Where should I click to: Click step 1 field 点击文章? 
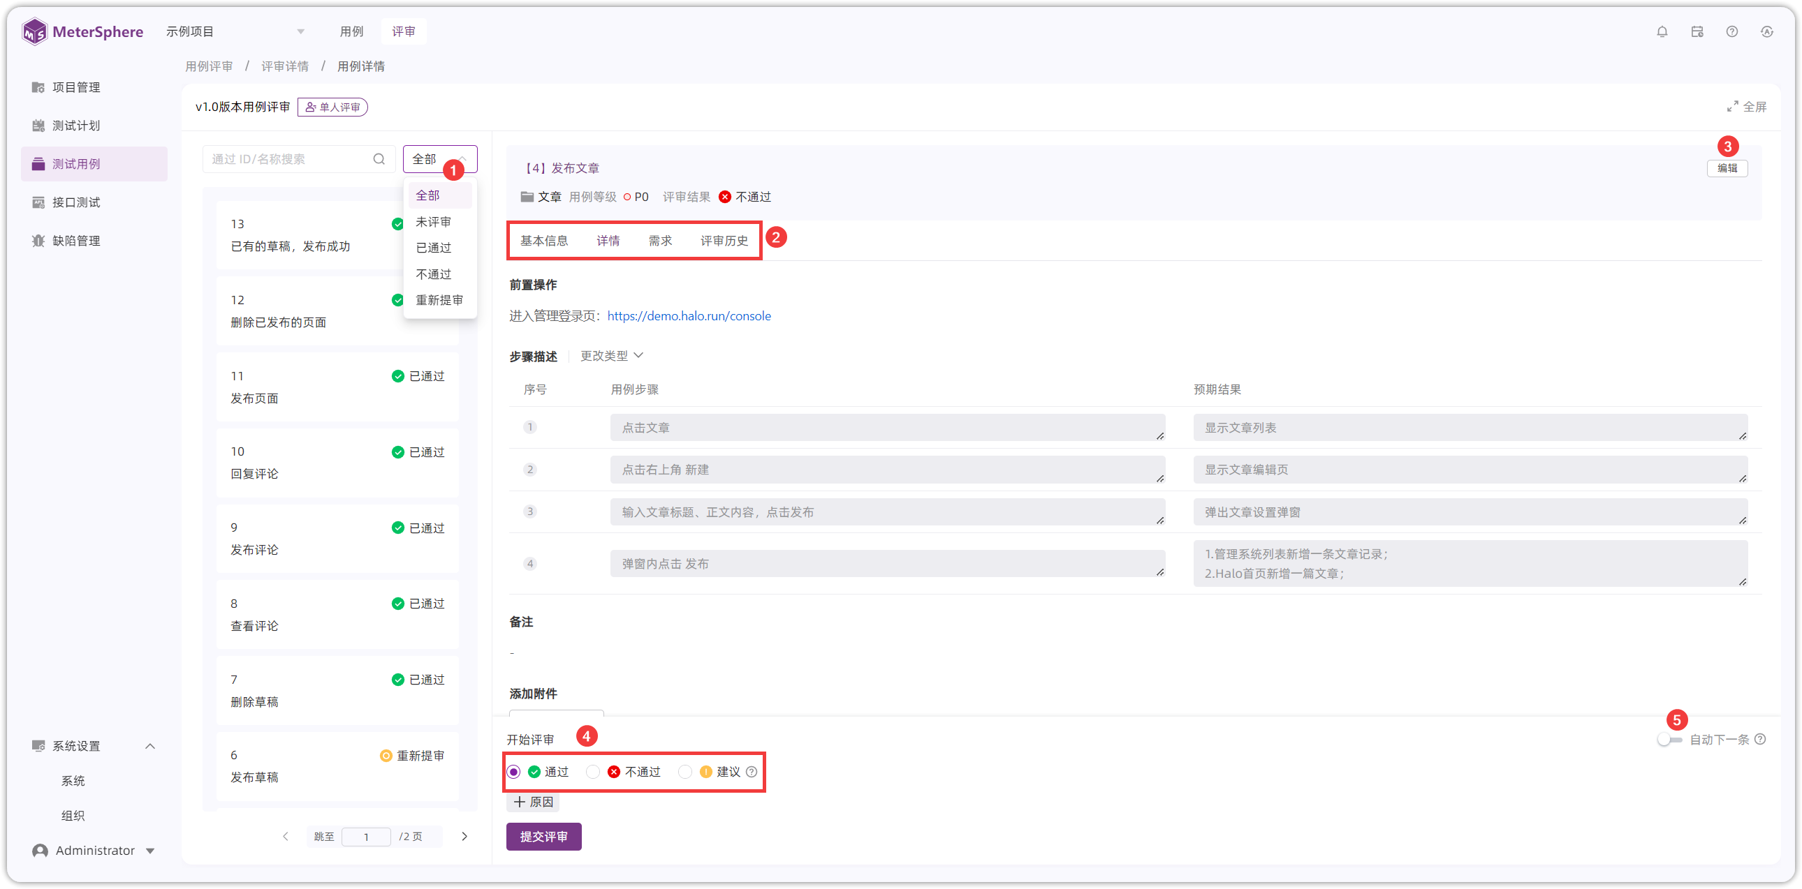tap(887, 428)
